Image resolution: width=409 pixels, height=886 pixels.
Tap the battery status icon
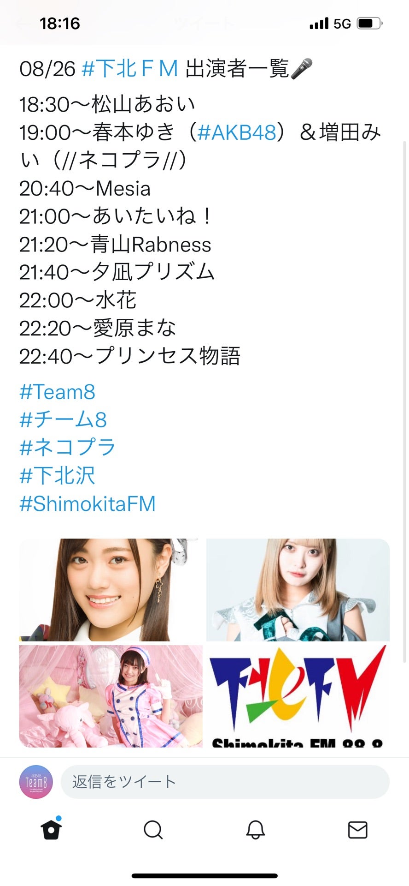tap(370, 23)
